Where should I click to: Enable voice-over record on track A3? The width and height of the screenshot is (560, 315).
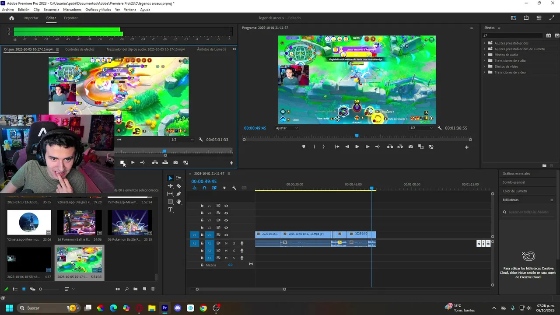(242, 258)
